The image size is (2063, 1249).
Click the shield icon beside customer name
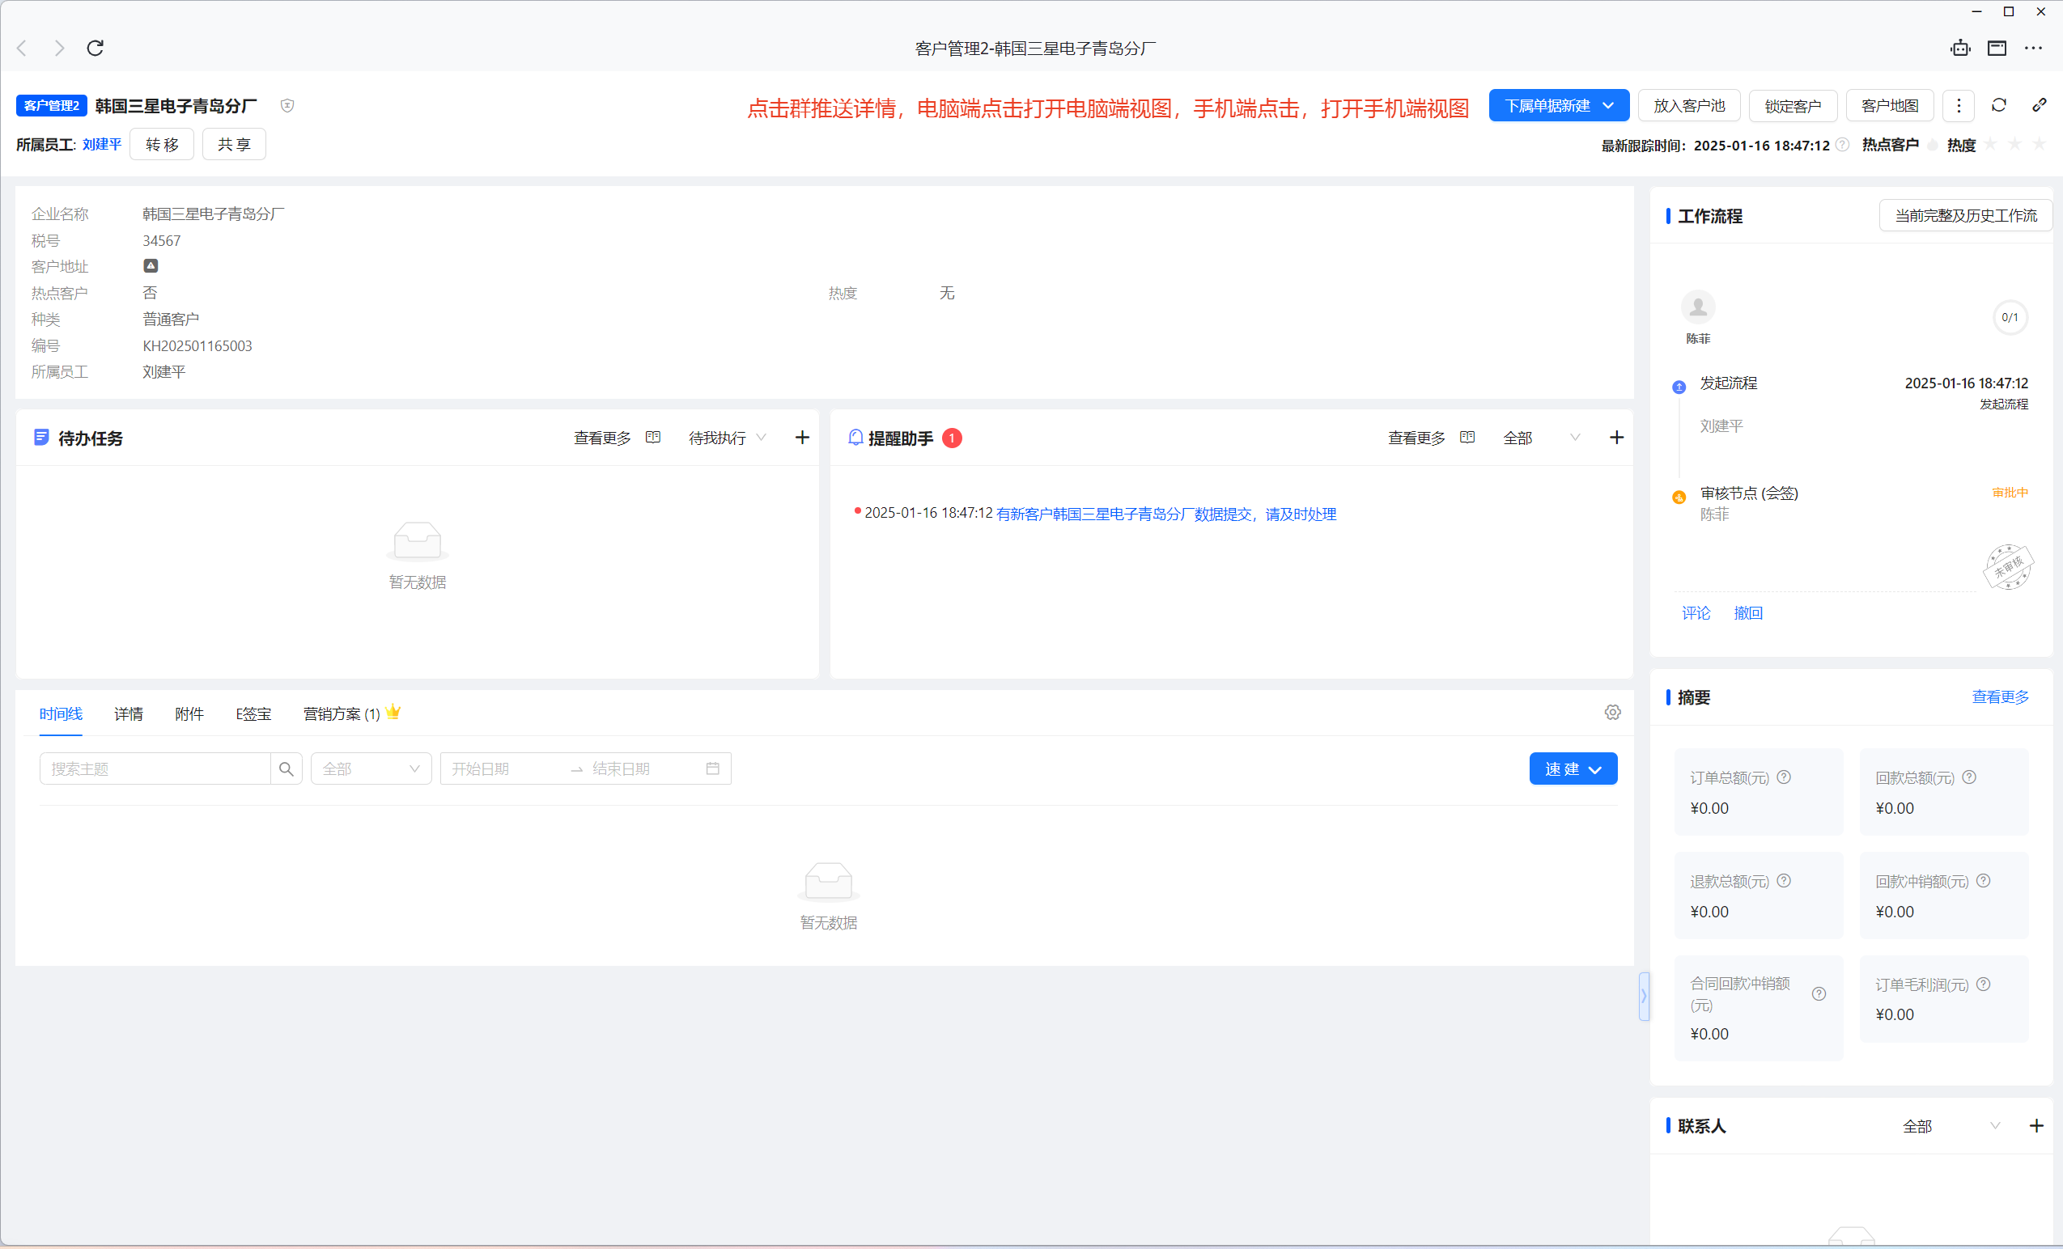click(x=287, y=105)
